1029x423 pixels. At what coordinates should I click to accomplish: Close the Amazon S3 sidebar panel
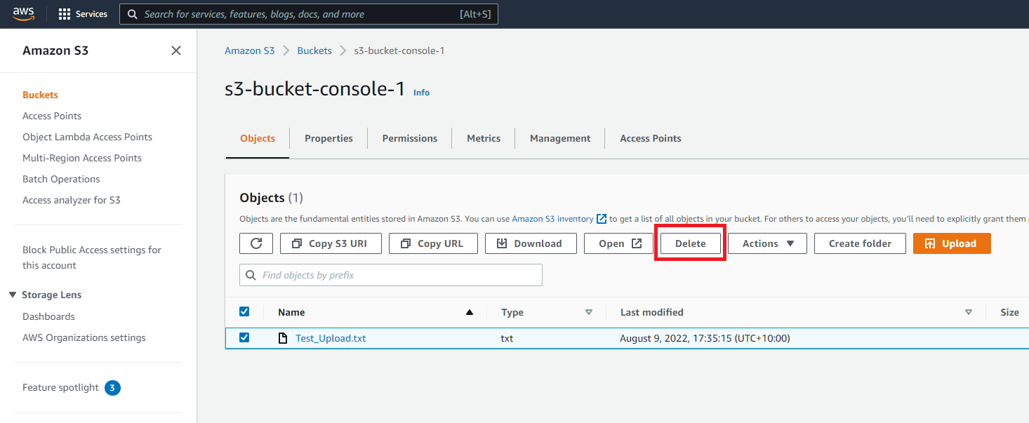coord(176,51)
